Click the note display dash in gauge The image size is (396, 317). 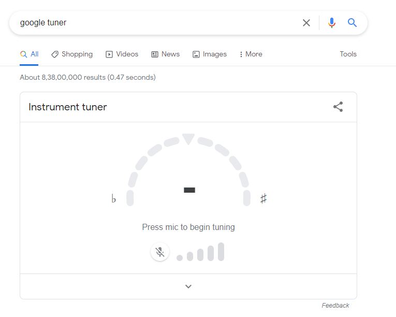coord(189,190)
